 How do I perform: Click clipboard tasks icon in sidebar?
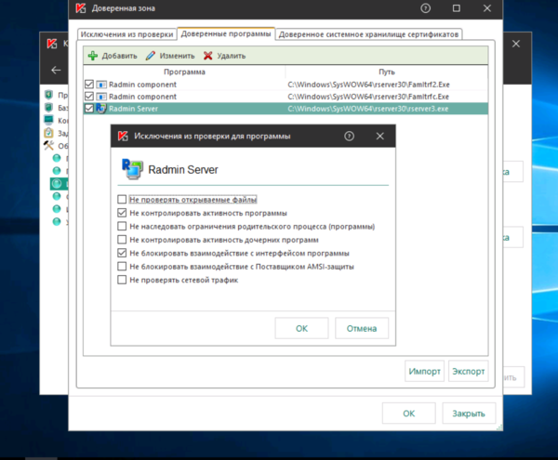[x=48, y=133]
